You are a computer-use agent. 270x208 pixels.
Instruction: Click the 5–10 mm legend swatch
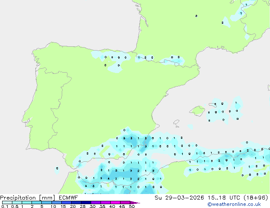click(46, 202)
